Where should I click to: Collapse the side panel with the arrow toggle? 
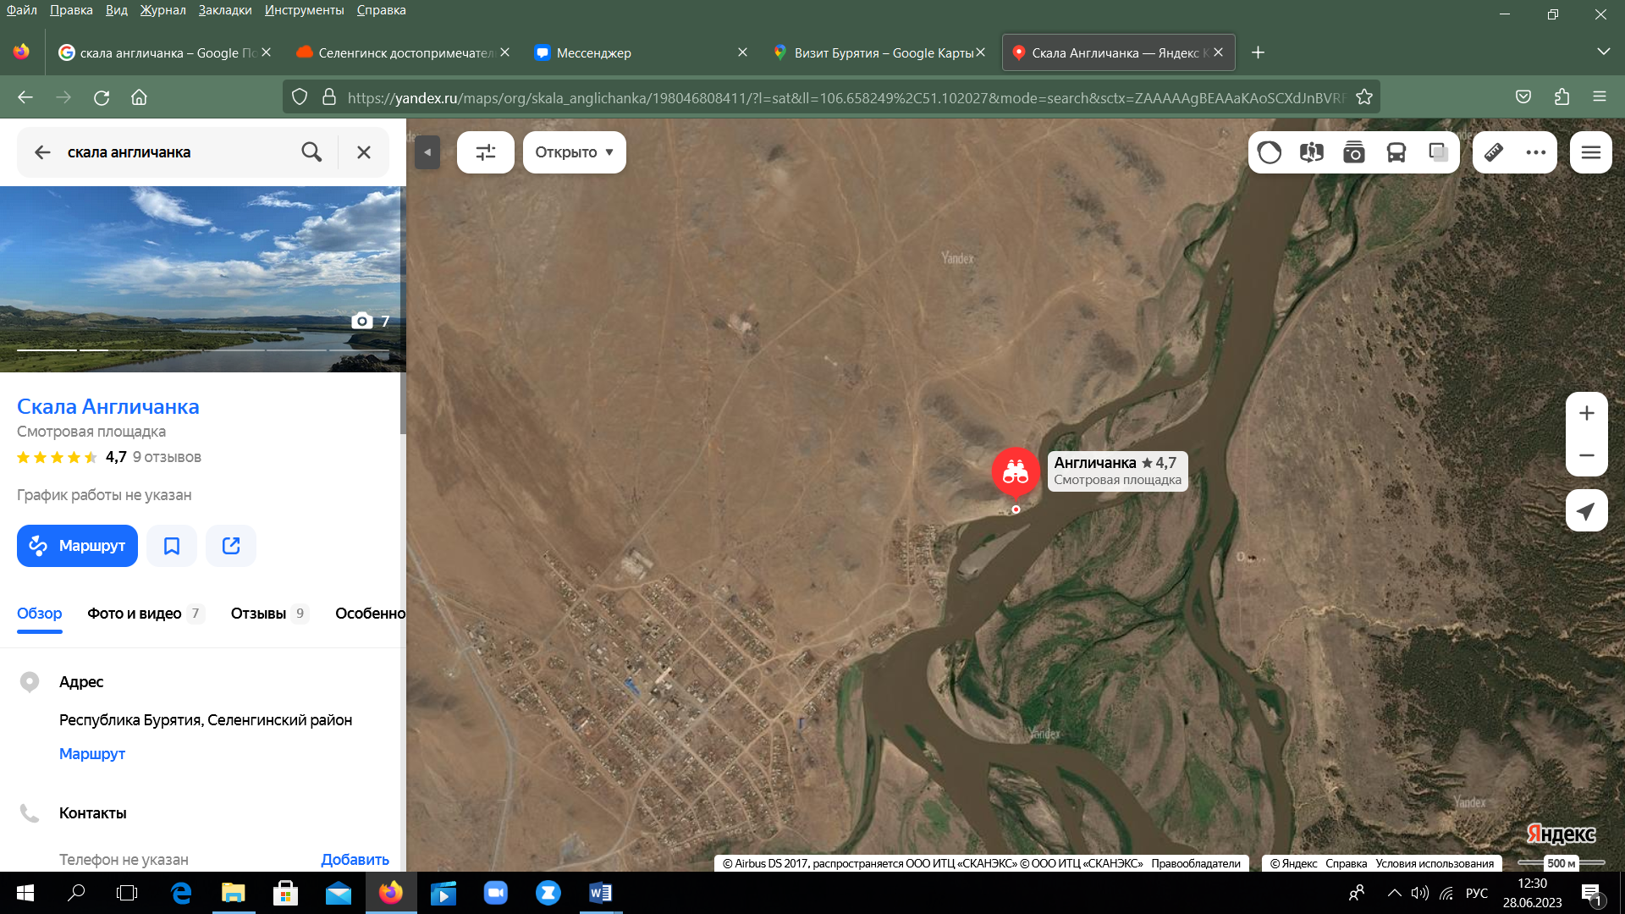(x=427, y=152)
